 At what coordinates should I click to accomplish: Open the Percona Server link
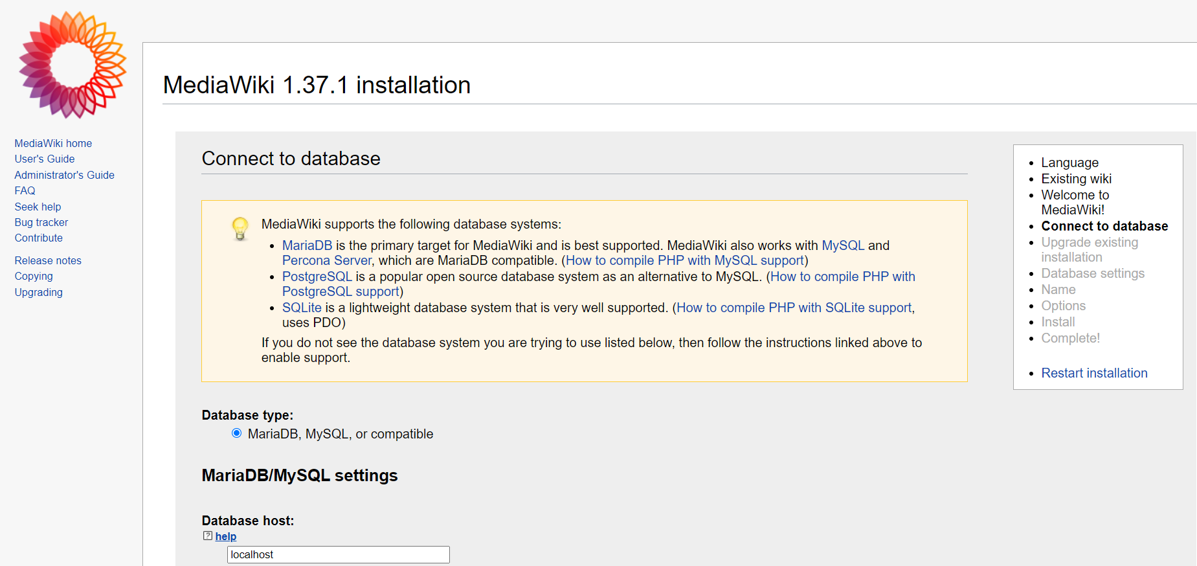pyautogui.click(x=327, y=260)
